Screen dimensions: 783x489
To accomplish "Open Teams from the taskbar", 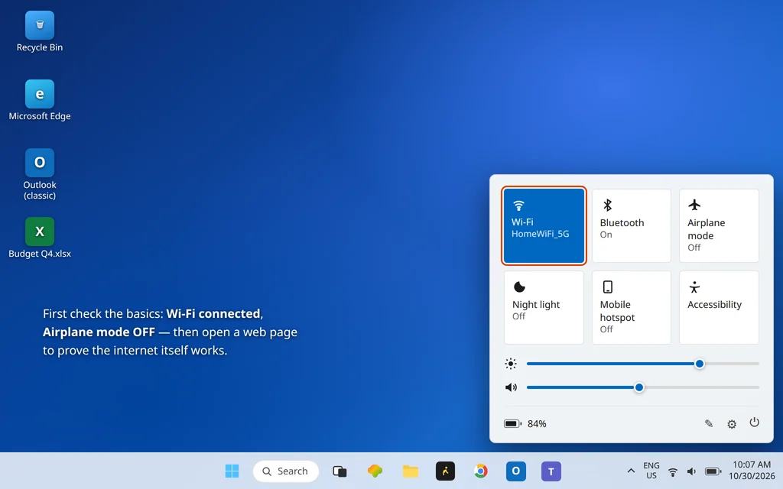I will 551,471.
